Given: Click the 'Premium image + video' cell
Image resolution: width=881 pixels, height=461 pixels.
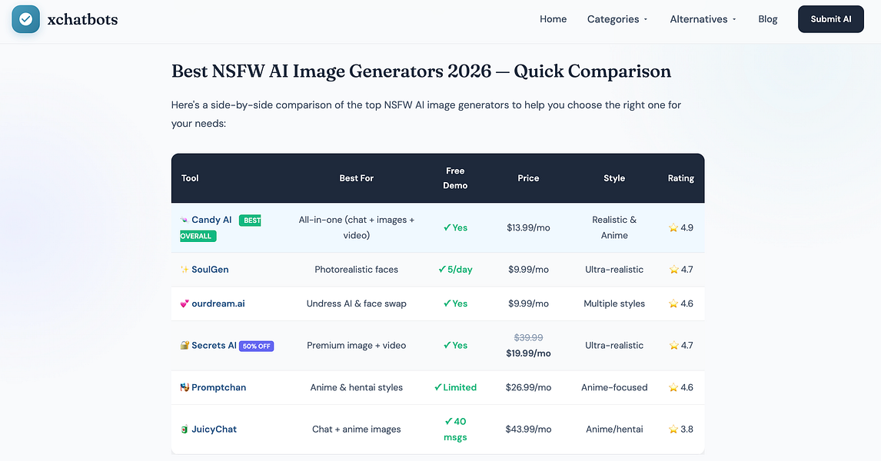Looking at the screenshot, I should [x=356, y=345].
